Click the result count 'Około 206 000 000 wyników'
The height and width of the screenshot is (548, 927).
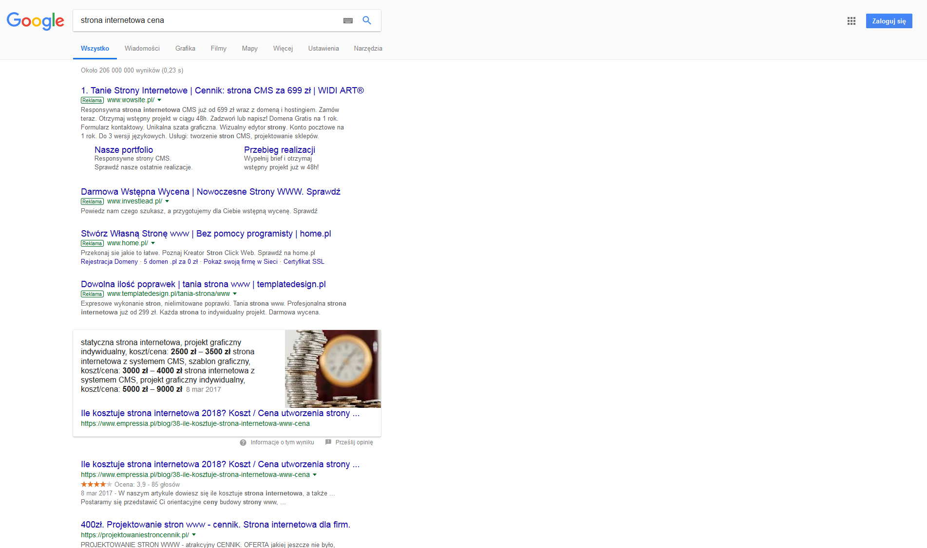pos(120,71)
